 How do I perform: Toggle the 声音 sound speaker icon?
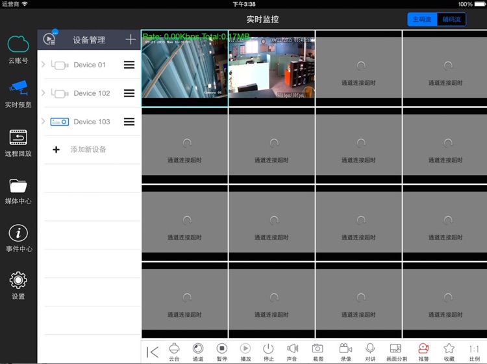pyautogui.click(x=292, y=352)
